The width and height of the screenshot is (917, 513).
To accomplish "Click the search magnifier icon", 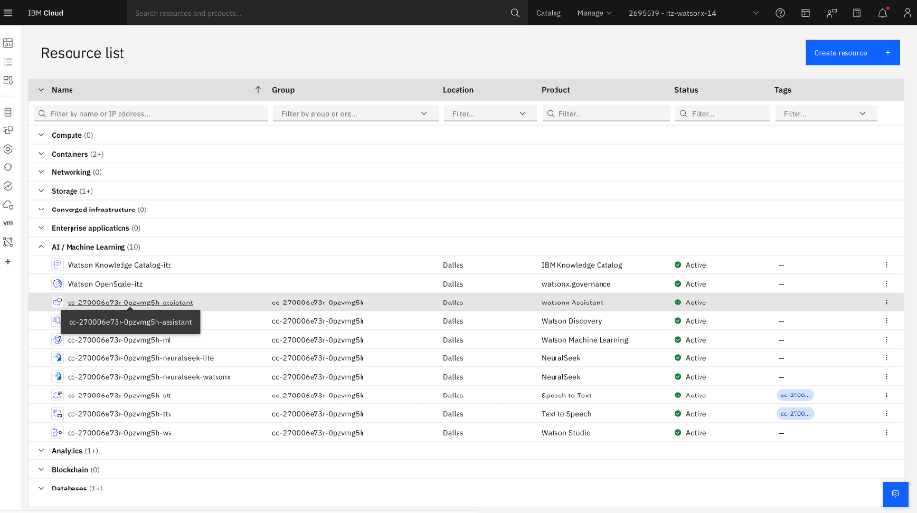I will 515,13.
